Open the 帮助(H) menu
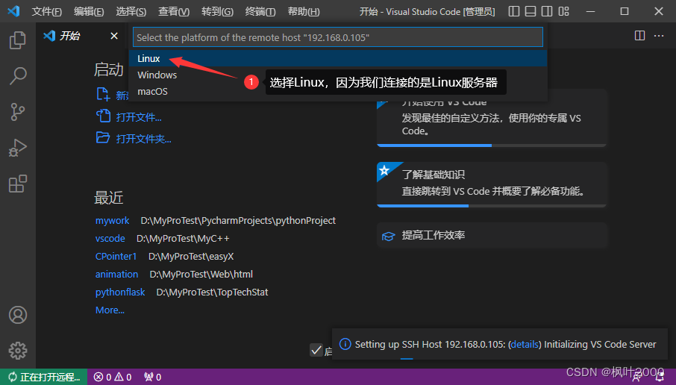Viewport: 676px width, 385px height. coord(304,12)
